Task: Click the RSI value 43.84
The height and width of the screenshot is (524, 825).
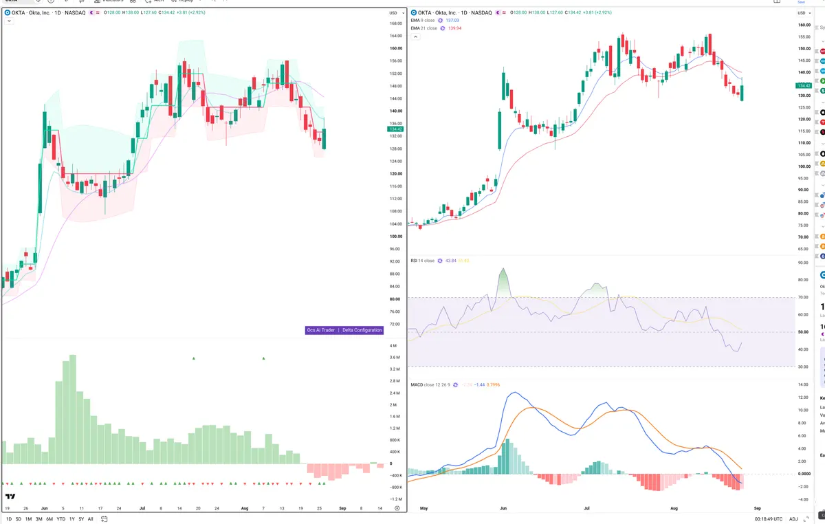Action: click(451, 261)
